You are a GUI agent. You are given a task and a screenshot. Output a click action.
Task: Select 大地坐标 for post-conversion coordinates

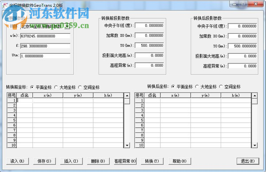(206, 87)
